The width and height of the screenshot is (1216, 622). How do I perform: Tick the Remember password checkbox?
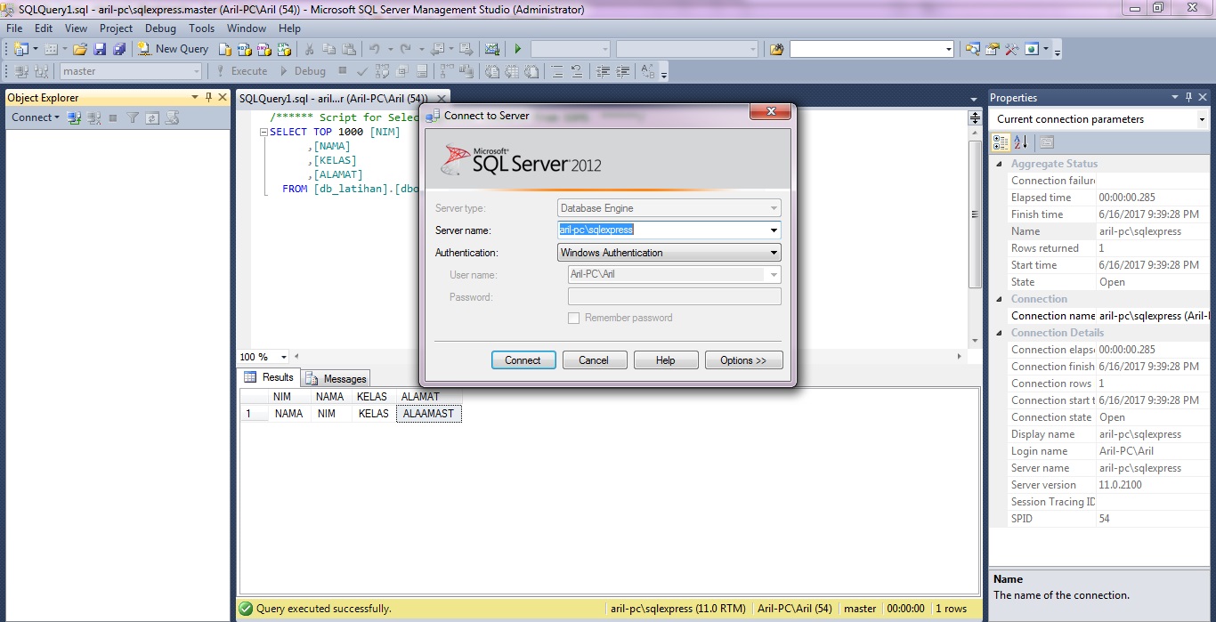pos(573,318)
